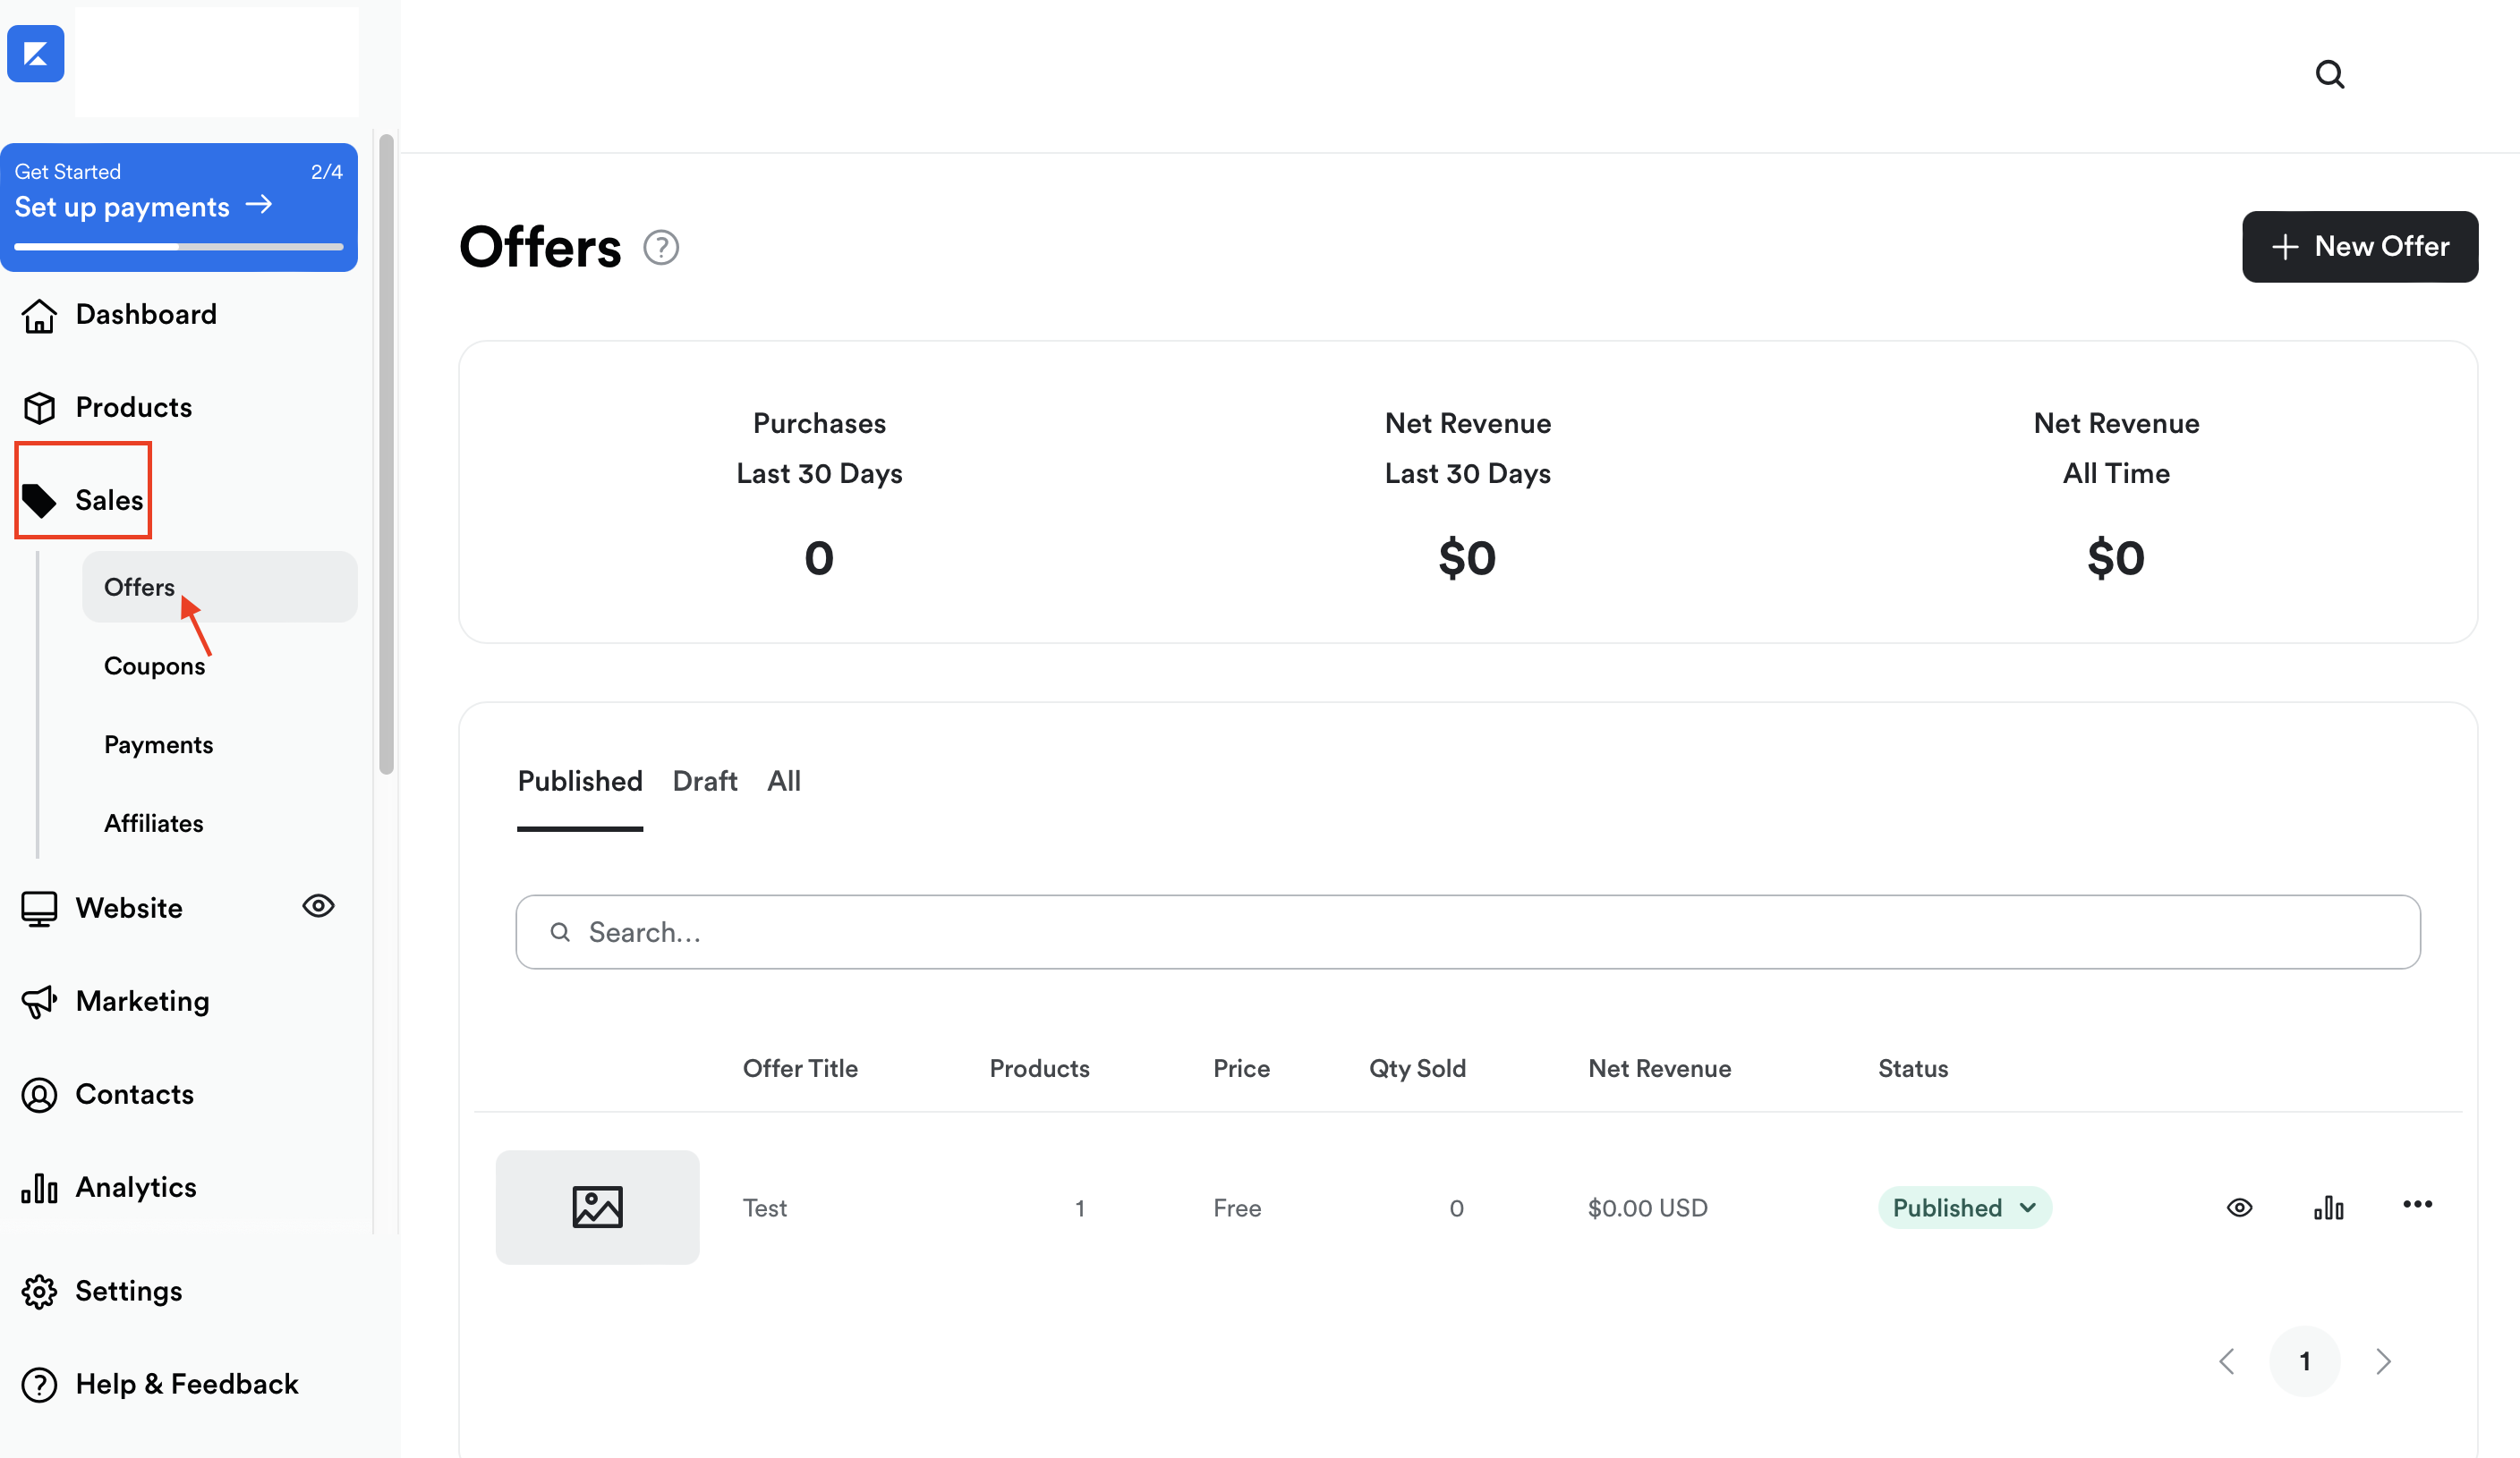Click the Offers help question mark icon
The height and width of the screenshot is (1458, 2520).
tap(660, 247)
